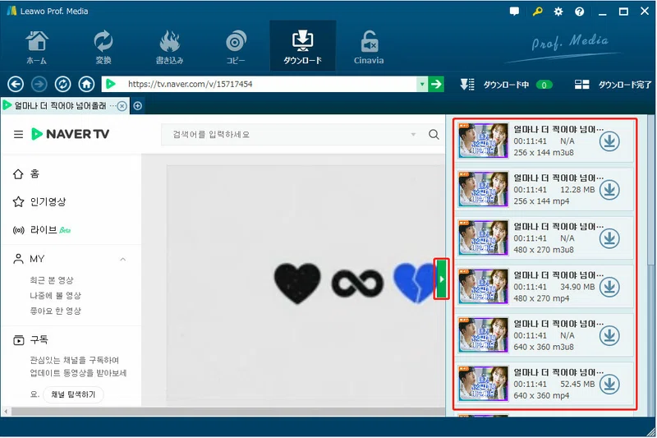Go forward in the browser

pyautogui.click(x=39, y=85)
